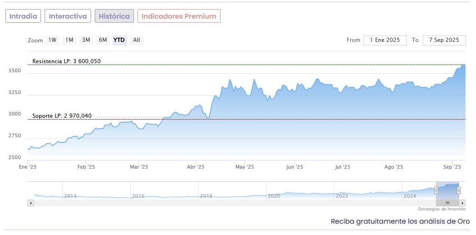Click the right navigator range handle

coord(459,190)
